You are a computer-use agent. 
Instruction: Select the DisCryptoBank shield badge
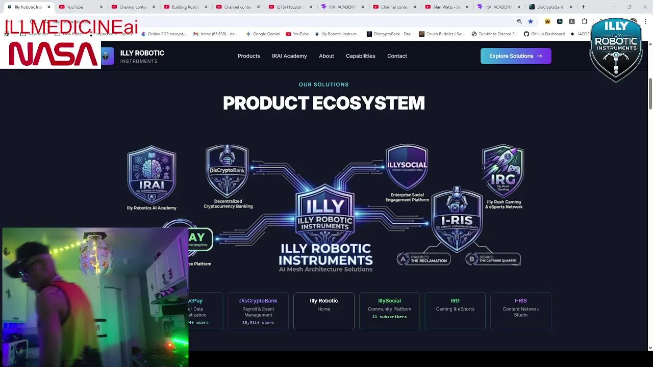(227, 171)
